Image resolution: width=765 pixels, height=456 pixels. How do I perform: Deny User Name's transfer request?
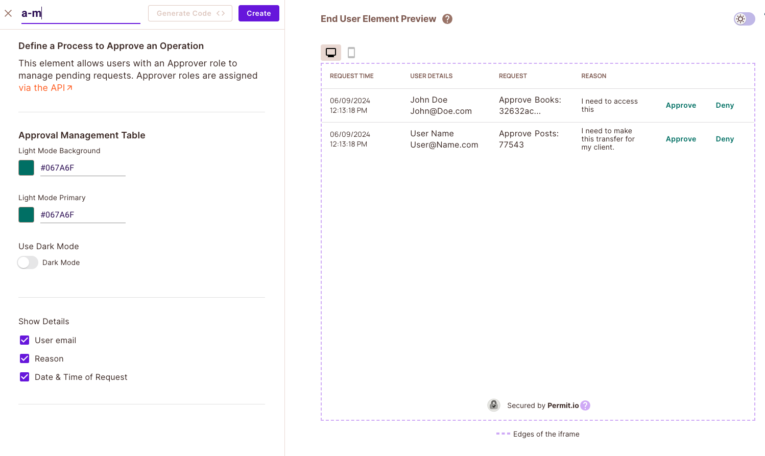[725, 138]
